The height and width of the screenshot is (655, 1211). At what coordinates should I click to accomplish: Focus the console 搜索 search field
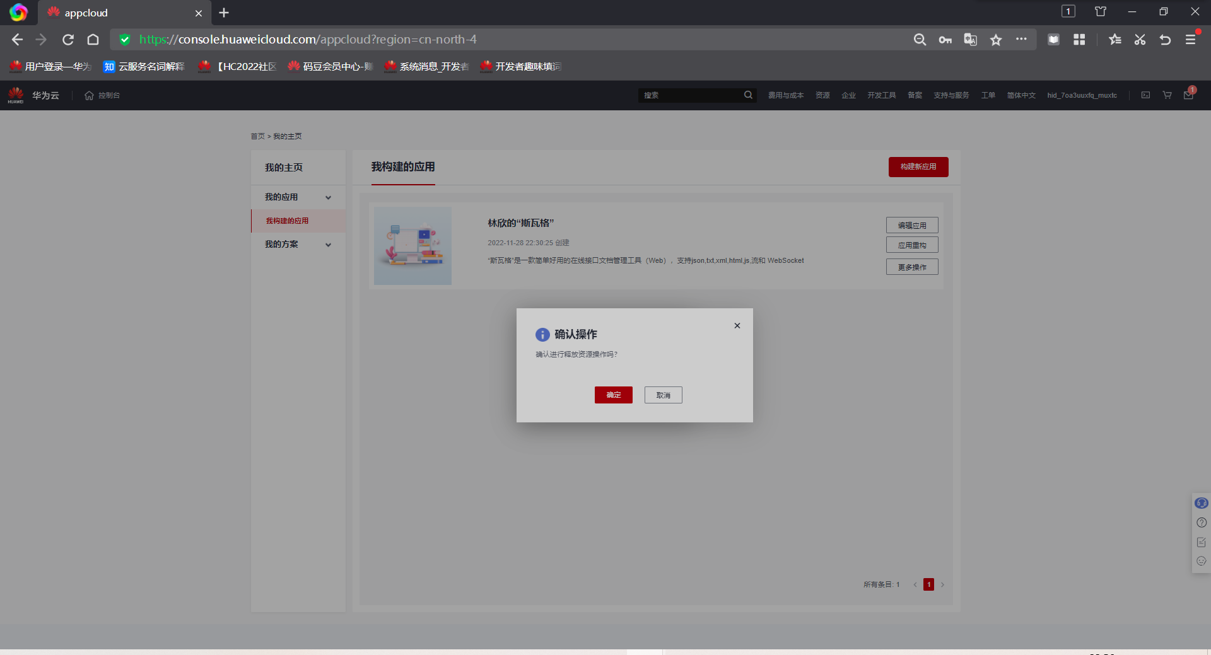691,95
